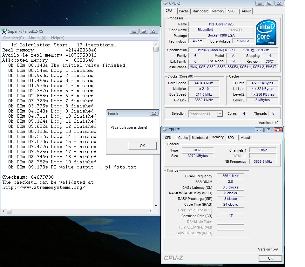Click the Intel Core i7 logo
Viewport: 305px width, 267px height.
(x=266, y=32)
